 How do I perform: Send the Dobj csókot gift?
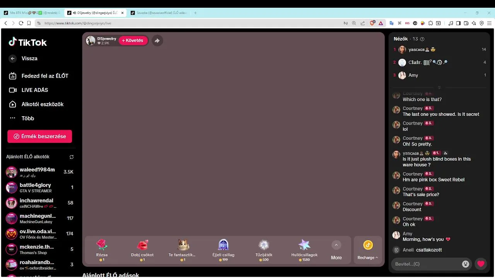pyautogui.click(x=142, y=250)
